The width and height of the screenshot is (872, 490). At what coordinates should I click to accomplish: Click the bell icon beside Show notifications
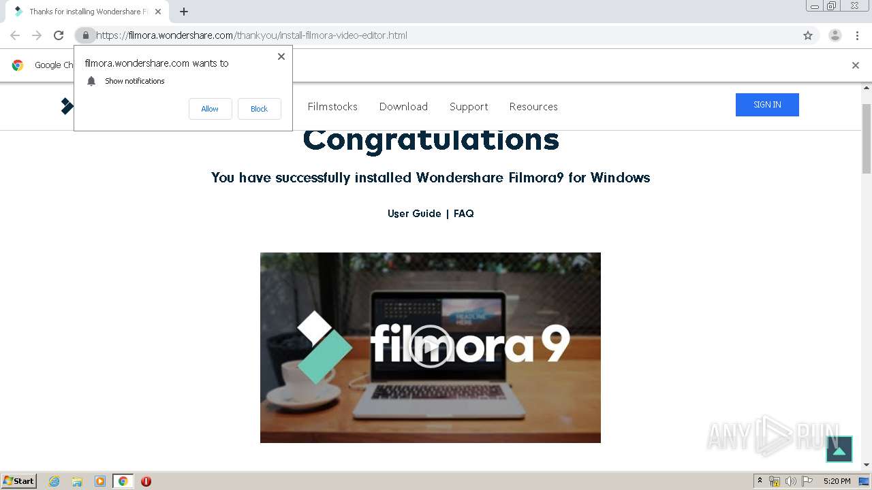[91, 81]
